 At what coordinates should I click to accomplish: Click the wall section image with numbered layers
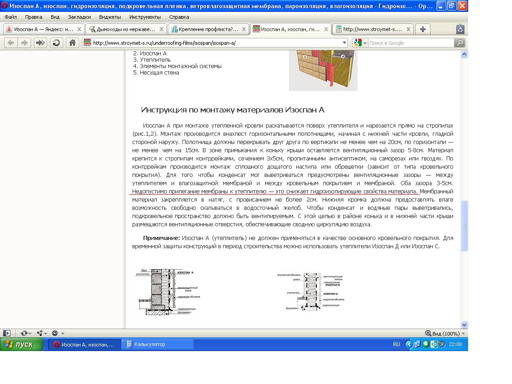click(x=323, y=70)
